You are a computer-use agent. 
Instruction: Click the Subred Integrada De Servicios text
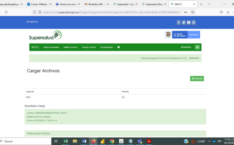(x=170, y=58)
